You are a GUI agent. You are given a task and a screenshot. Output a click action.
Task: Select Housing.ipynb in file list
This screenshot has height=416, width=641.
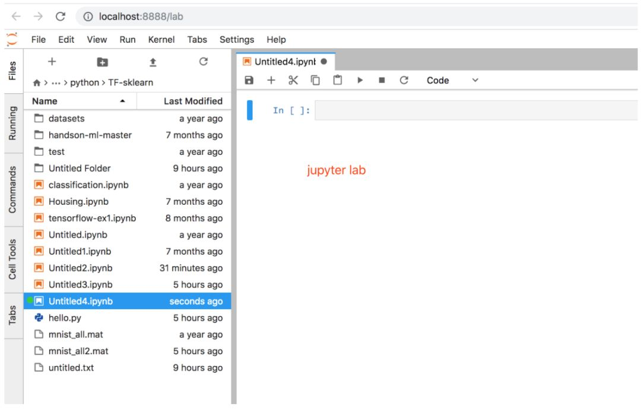click(x=128, y=201)
